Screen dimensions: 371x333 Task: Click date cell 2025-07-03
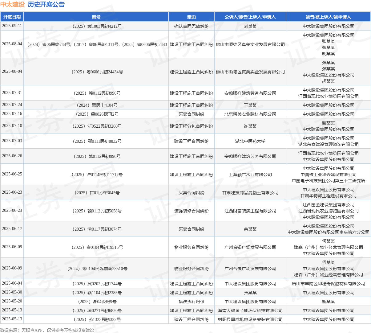coord(12,141)
